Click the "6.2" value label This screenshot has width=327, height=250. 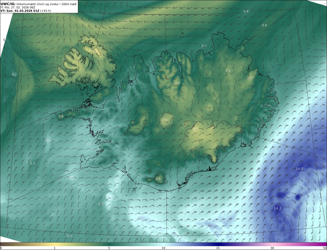tap(14, 74)
